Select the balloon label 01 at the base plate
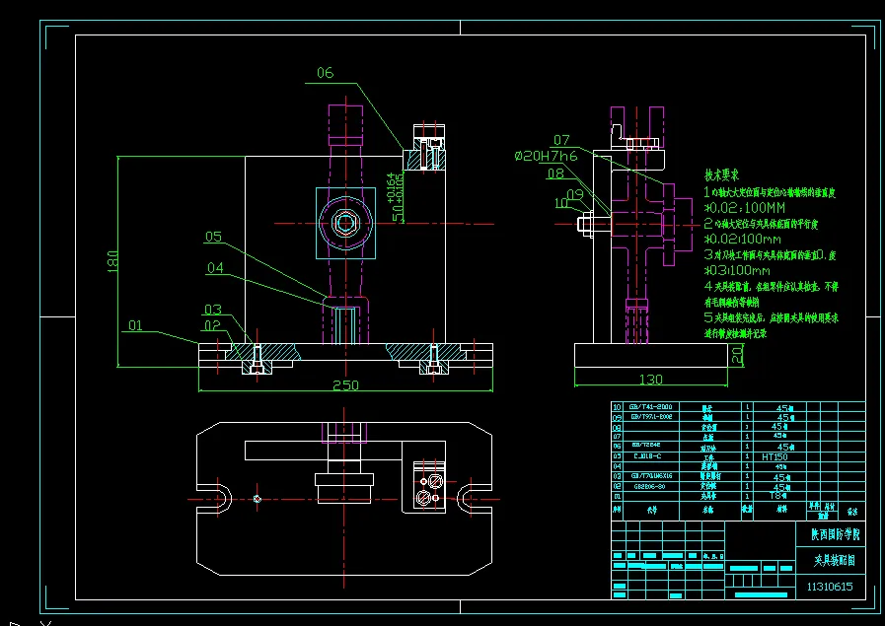This screenshot has width=885, height=626. pyautogui.click(x=135, y=325)
